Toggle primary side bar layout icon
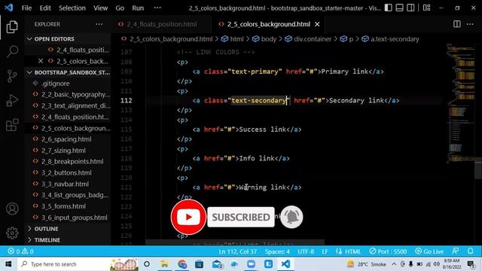This screenshot has width=482, height=271. pyautogui.click(x=389, y=8)
